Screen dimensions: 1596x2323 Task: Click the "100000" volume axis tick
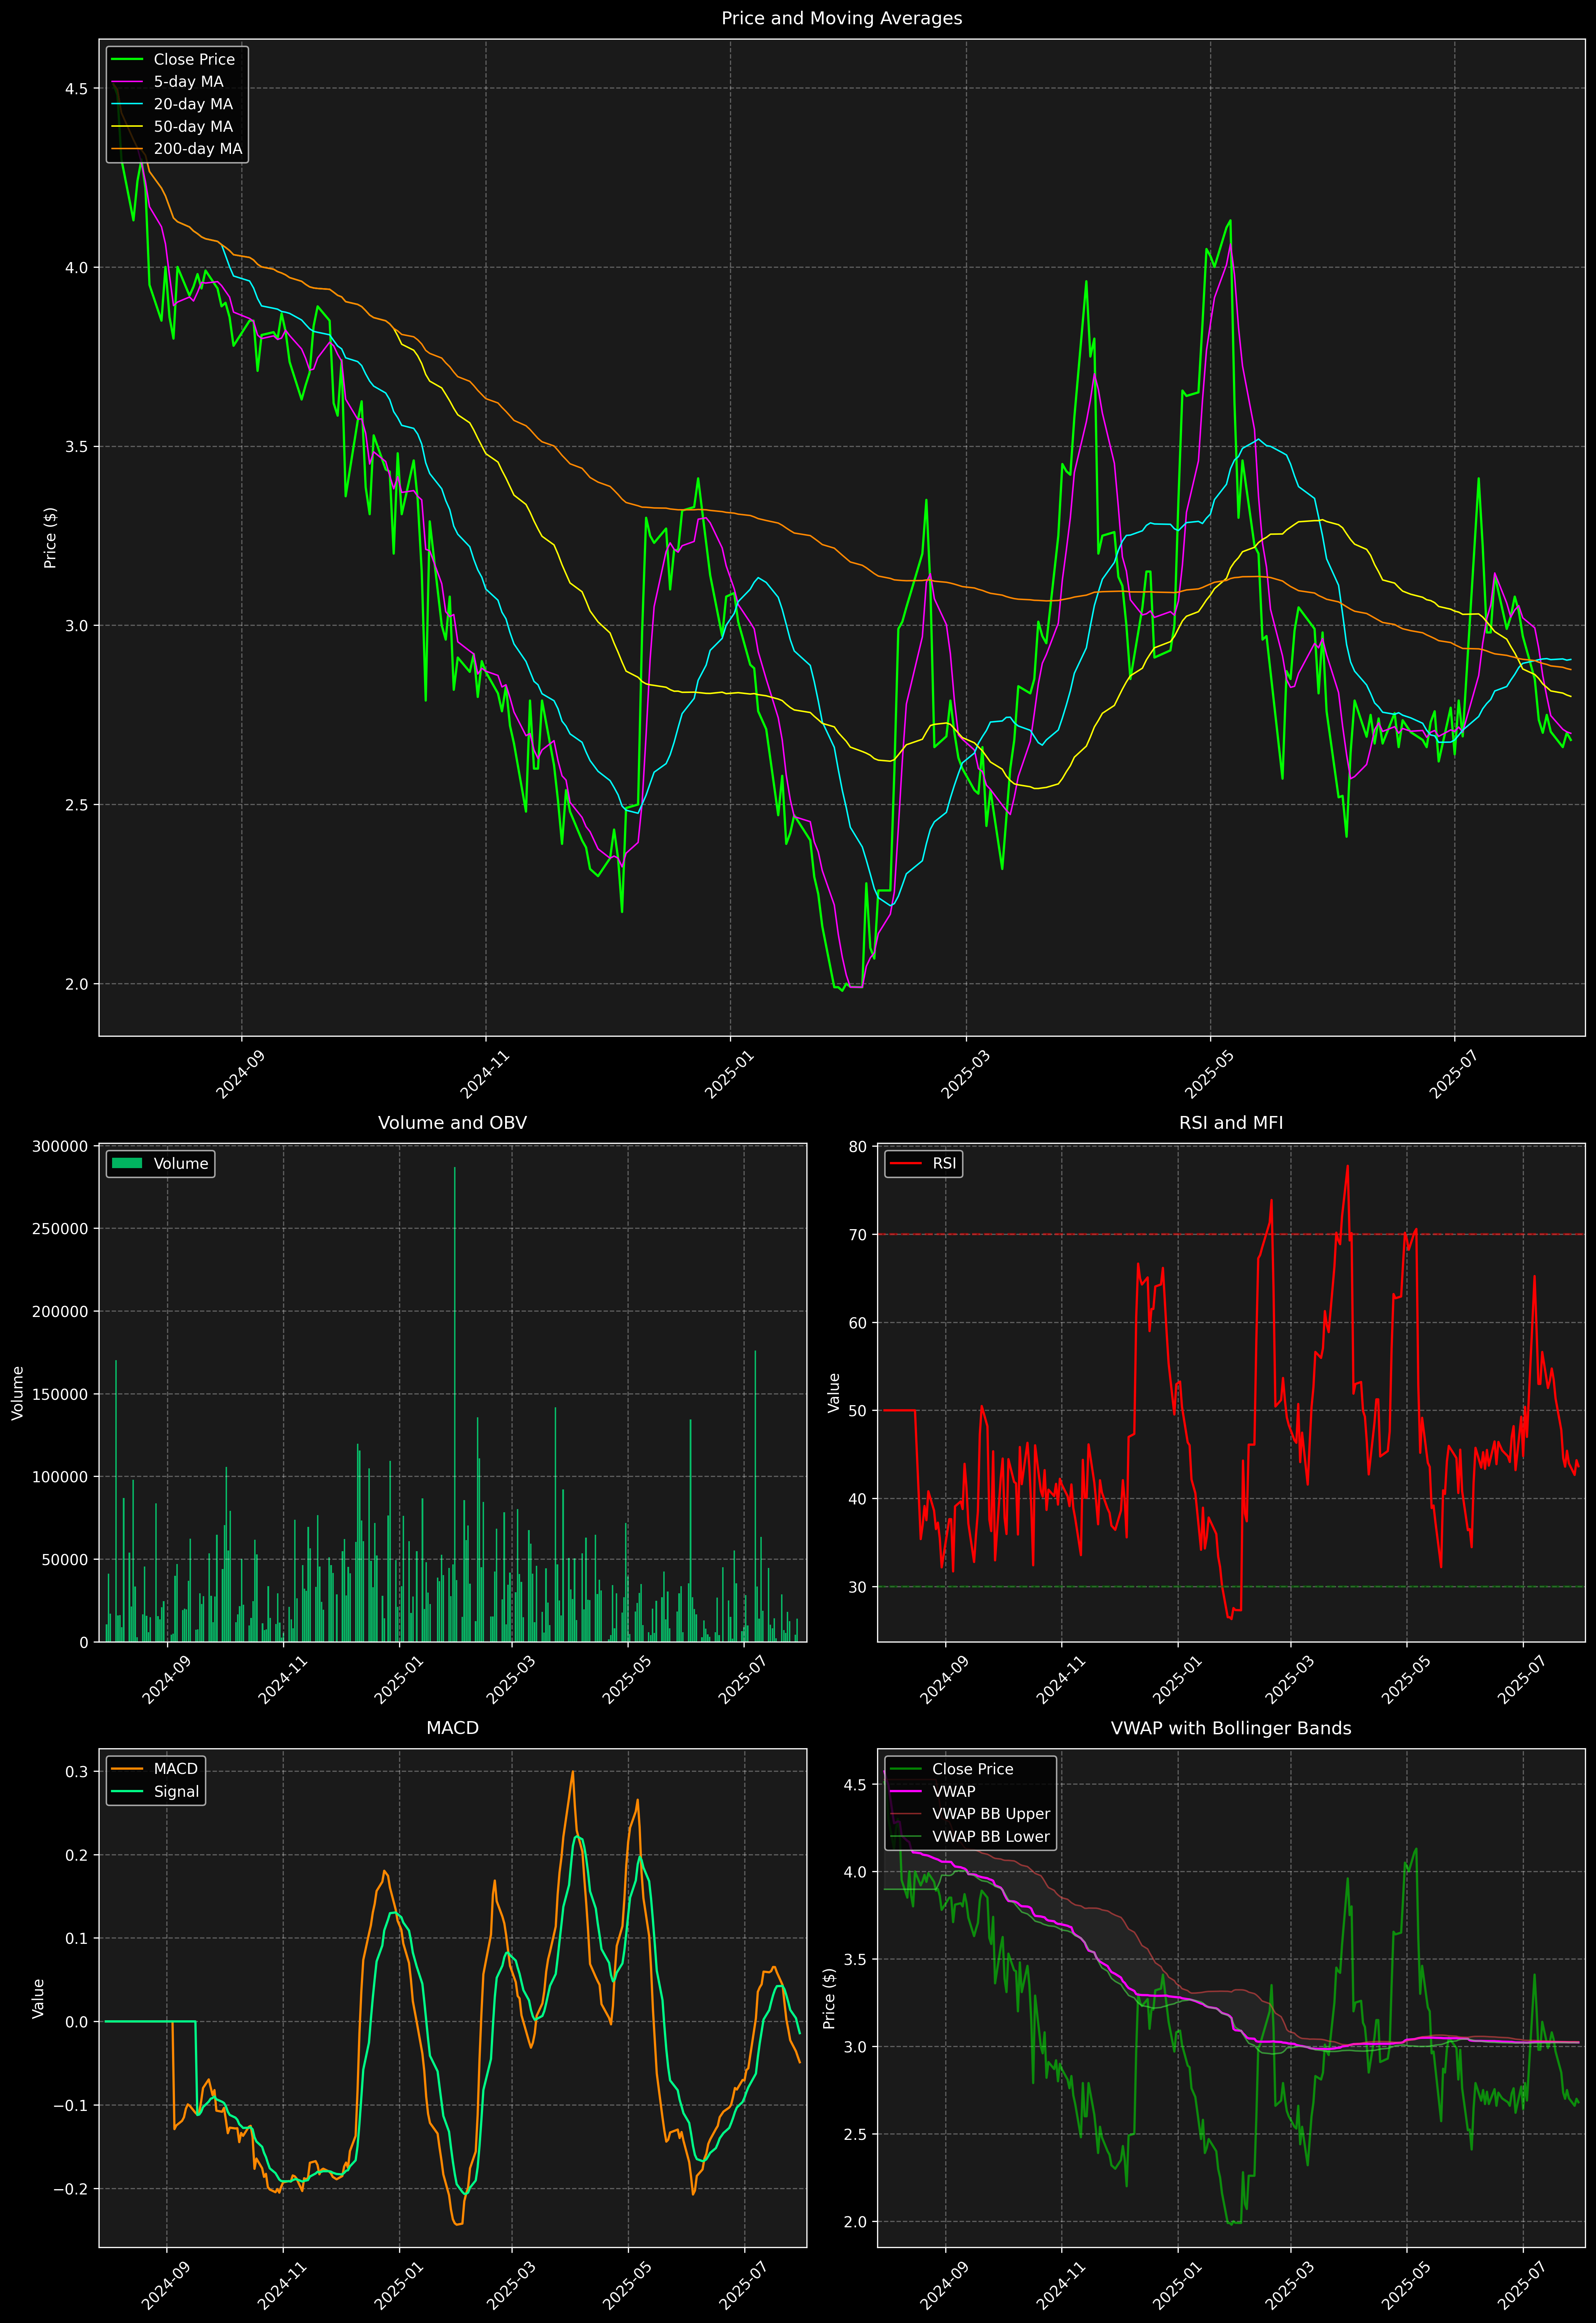(60, 1477)
